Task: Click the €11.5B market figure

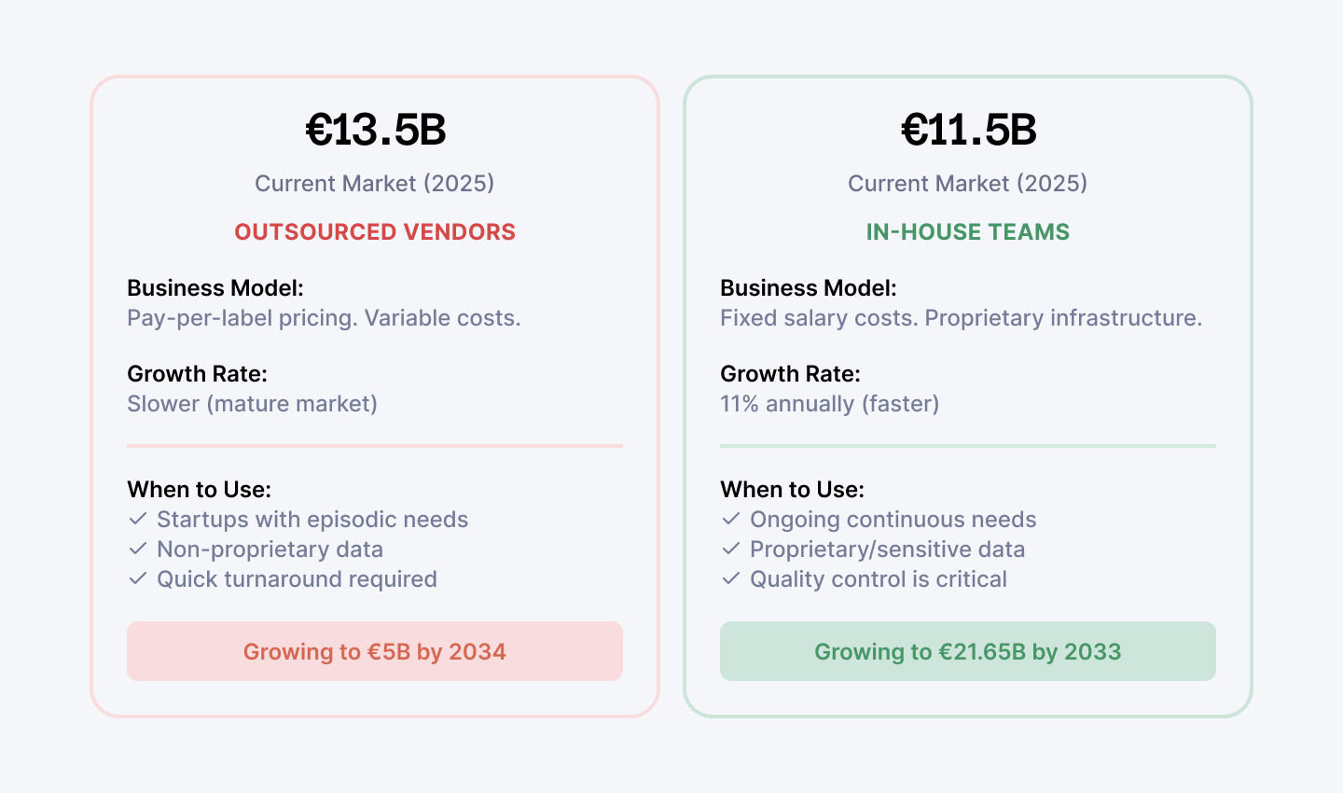Action: pos(968,130)
